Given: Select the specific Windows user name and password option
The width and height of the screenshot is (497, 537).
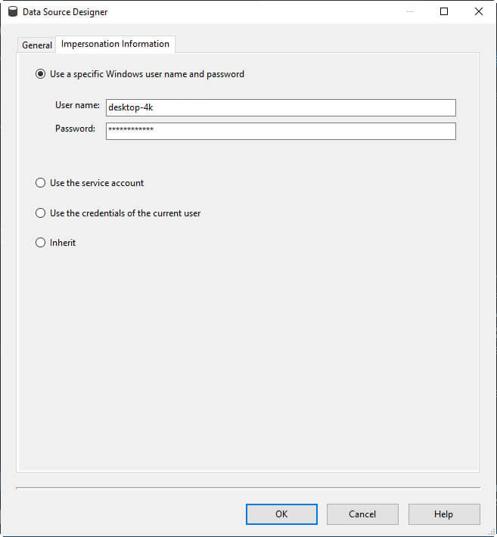Looking at the screenshot, I should point(41,74).
